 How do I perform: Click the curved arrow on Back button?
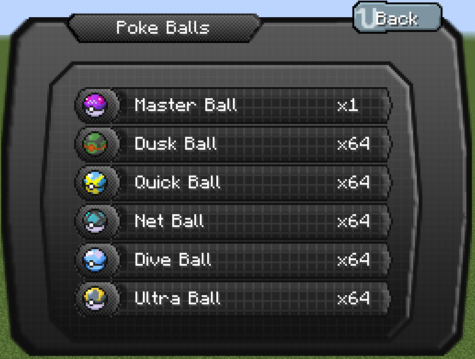coord(366,18)
